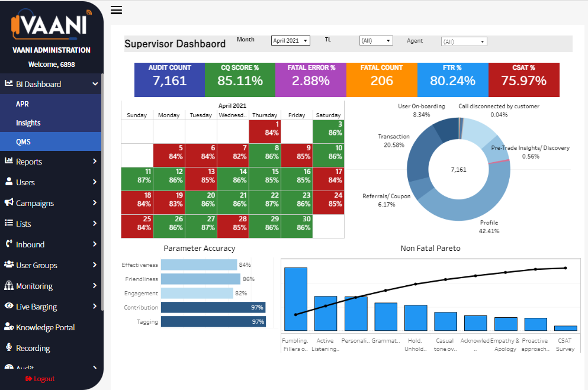Click the CSAT % 75.97% tile

(524, 80)
